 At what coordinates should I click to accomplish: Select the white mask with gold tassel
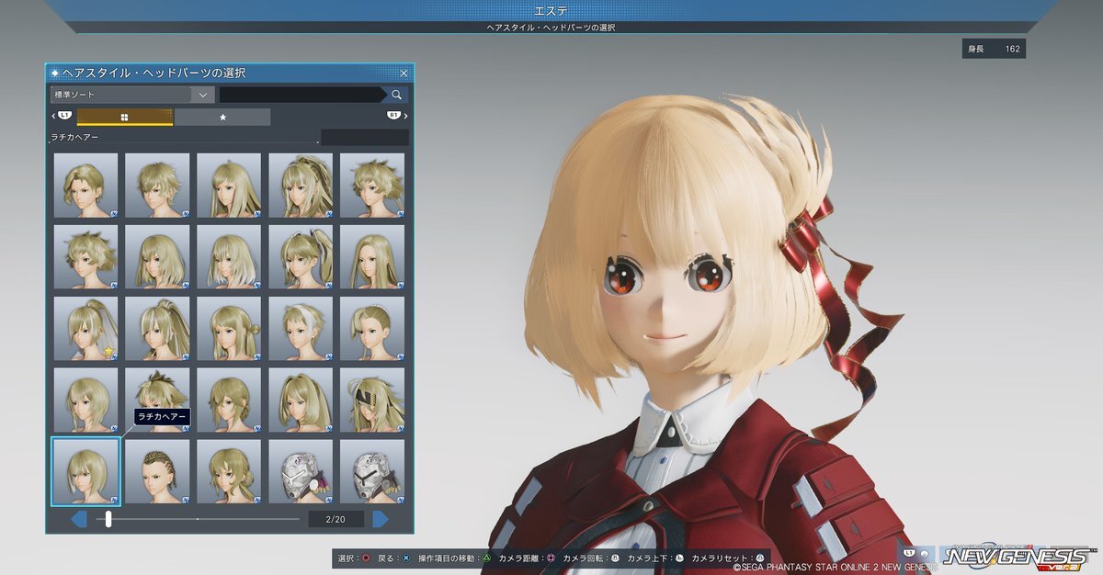[x=372, y=472]
